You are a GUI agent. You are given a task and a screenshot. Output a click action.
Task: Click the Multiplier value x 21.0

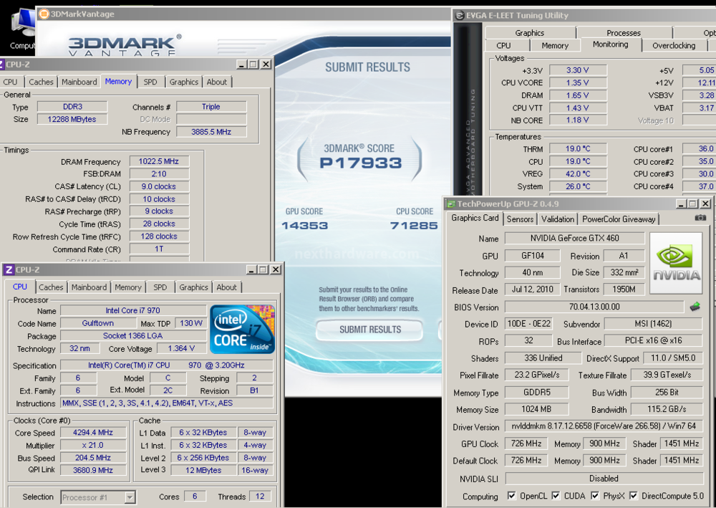(x=93, y=445)
